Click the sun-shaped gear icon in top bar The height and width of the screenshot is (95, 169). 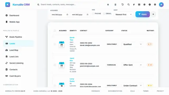[144, 5]
